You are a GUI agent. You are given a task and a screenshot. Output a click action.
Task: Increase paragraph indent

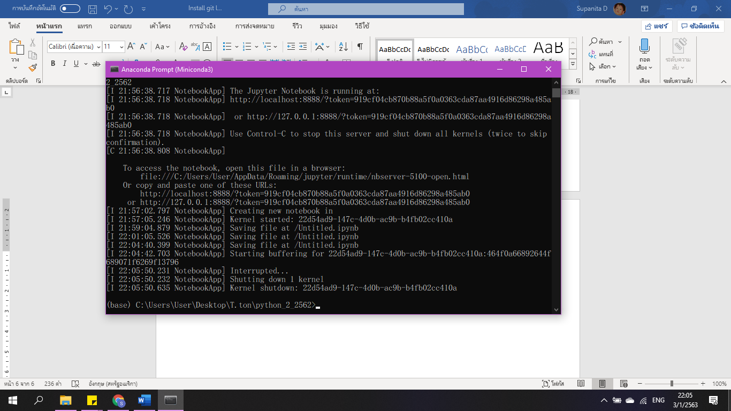(303, 47)
